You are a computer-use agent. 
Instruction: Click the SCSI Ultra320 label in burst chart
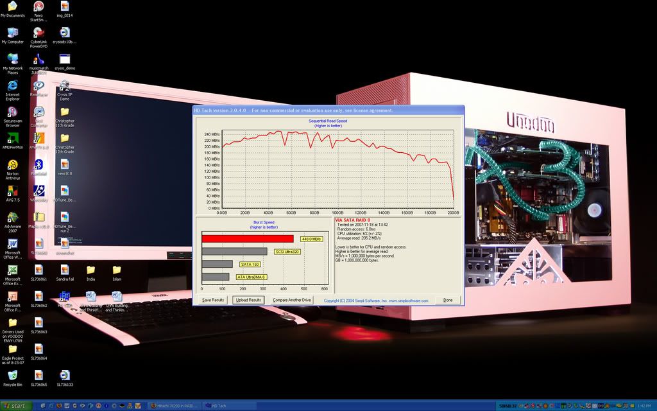pyautogui.click(x=287, y=252)
